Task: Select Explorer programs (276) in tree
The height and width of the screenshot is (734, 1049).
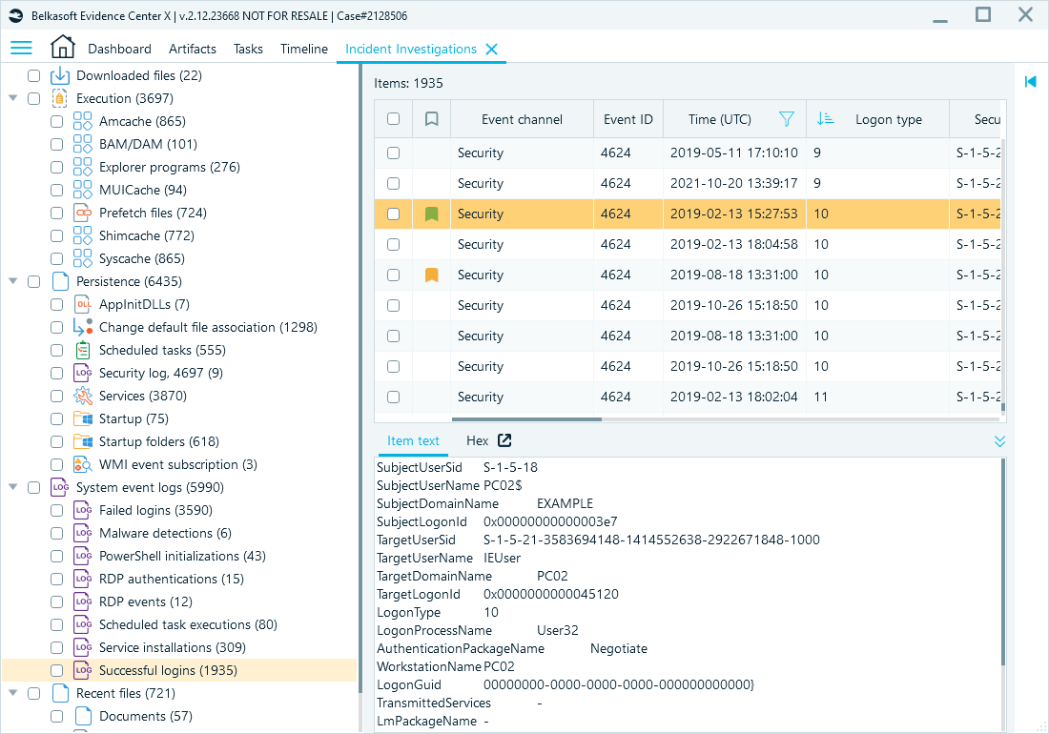Action: click(x=169, y=167)
